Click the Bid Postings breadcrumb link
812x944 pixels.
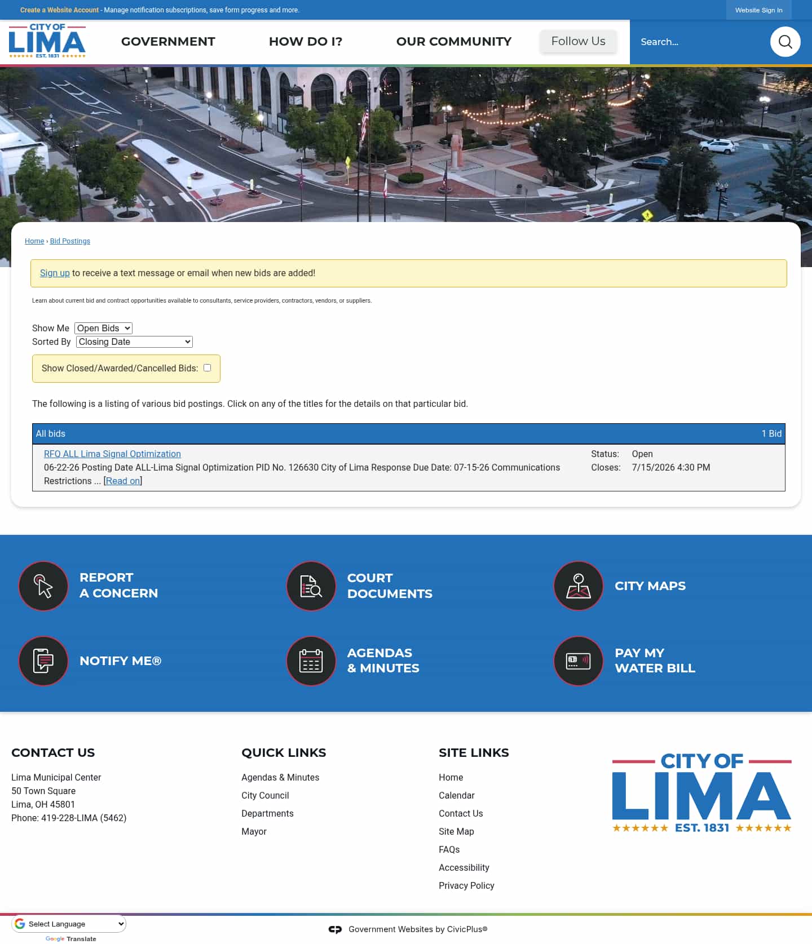click(70, 241)
